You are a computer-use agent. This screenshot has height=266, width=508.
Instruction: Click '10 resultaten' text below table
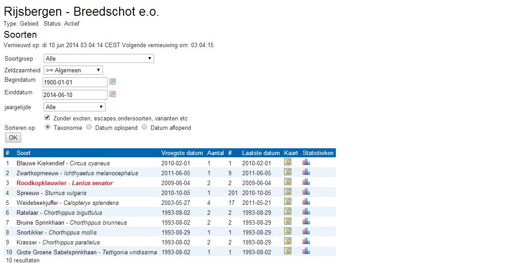tap(22, 261)
